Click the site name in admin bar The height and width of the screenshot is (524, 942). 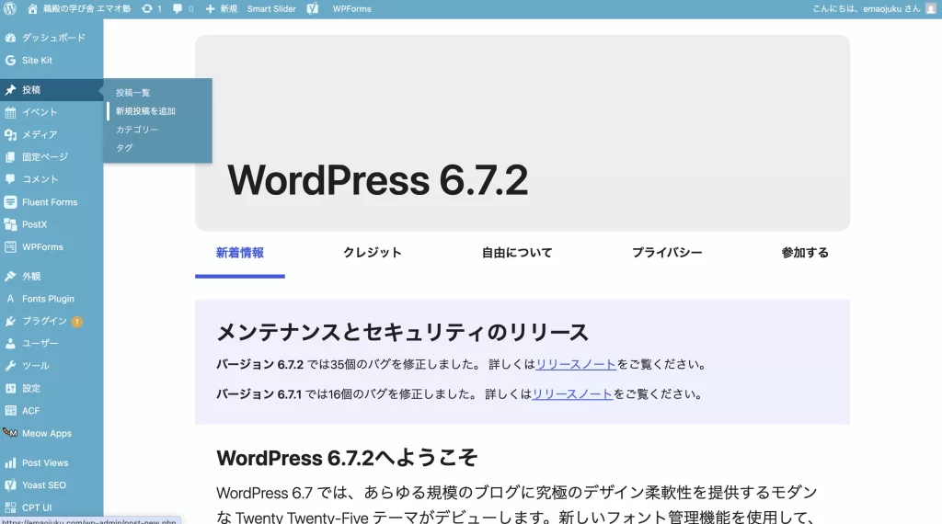tap(86, 8)
